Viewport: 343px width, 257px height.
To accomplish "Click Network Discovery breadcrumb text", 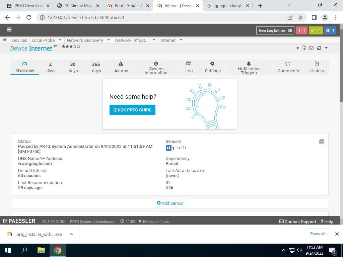I will (x=85, y=40).
